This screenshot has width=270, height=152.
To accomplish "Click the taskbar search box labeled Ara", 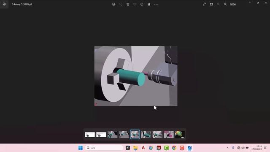I will [x=104, y=148].
